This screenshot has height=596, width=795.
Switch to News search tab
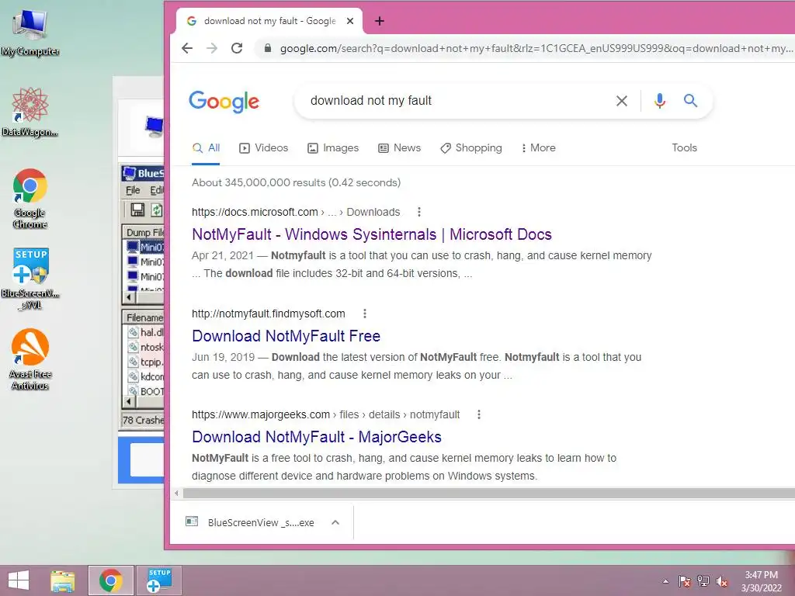(x=400, y=148)
